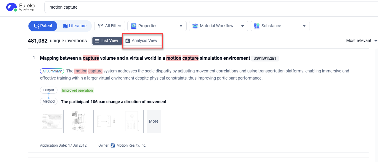The image size is (378, 162).
Task: Open the Mapping between capture volume patent title
Action: [x=145, y=58]
